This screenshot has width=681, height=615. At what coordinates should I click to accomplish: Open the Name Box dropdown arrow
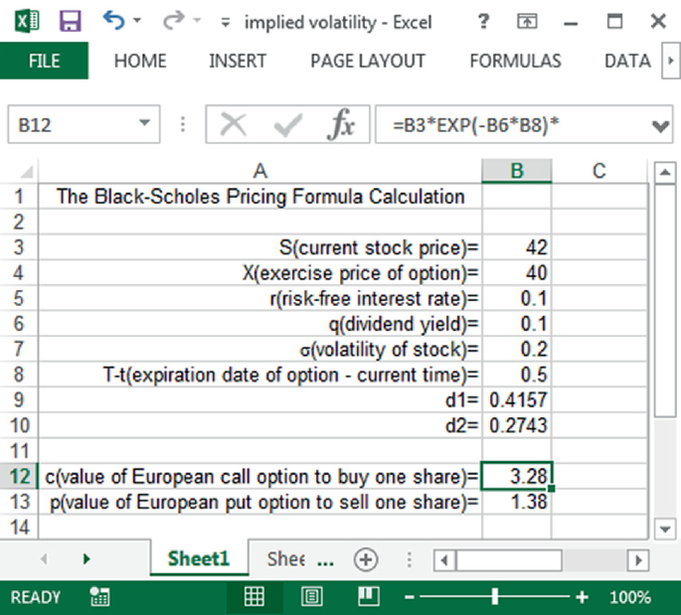point(145,125)
